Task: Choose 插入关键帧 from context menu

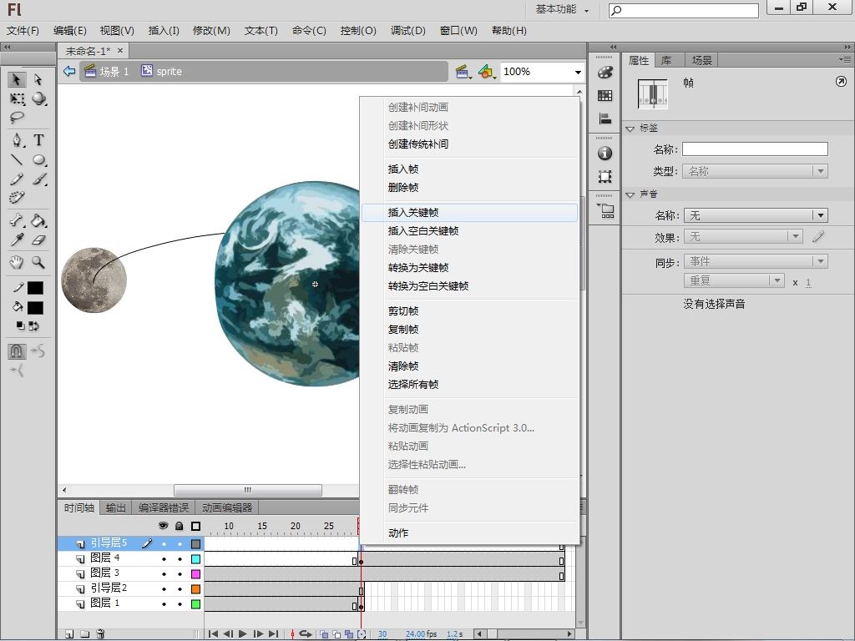Action: 413,213
